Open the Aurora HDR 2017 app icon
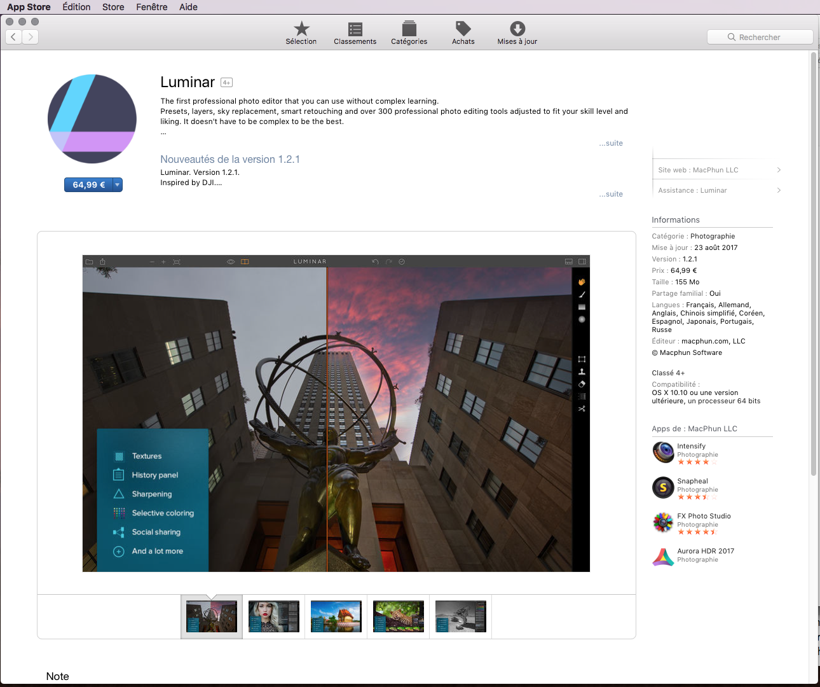The image size is (820, 687). pyautogui.click(x=663, y=557)
